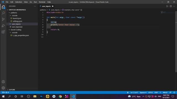177x99 pixels.
Task: Open the Edit menu
Action: click(x=12, y=2)
